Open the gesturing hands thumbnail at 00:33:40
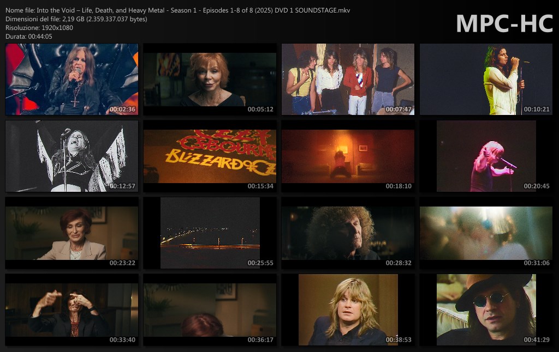 point(72,310)
